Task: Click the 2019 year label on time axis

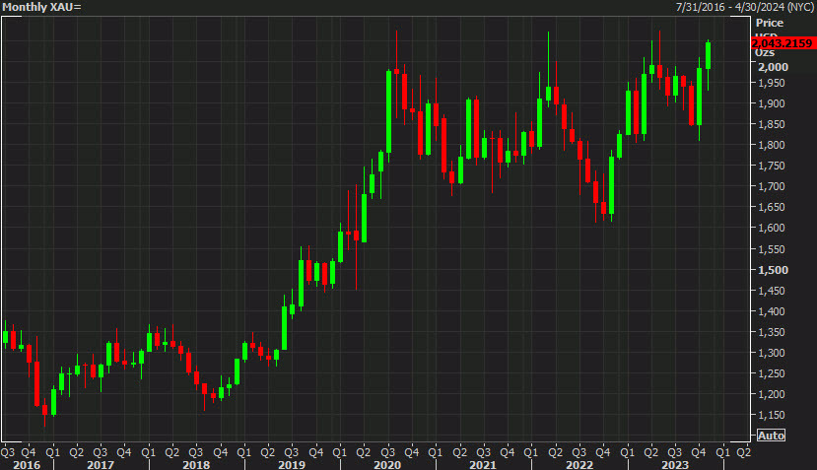Action: click(292, 464)
